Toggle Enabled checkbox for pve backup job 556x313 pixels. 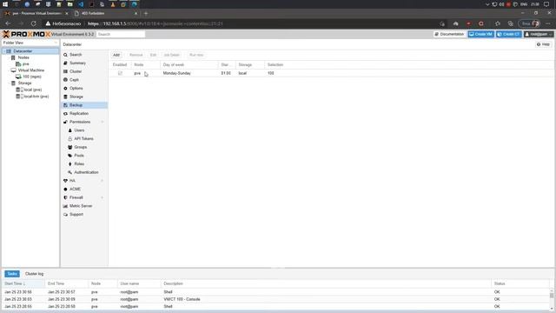click(x=120, y=73)
